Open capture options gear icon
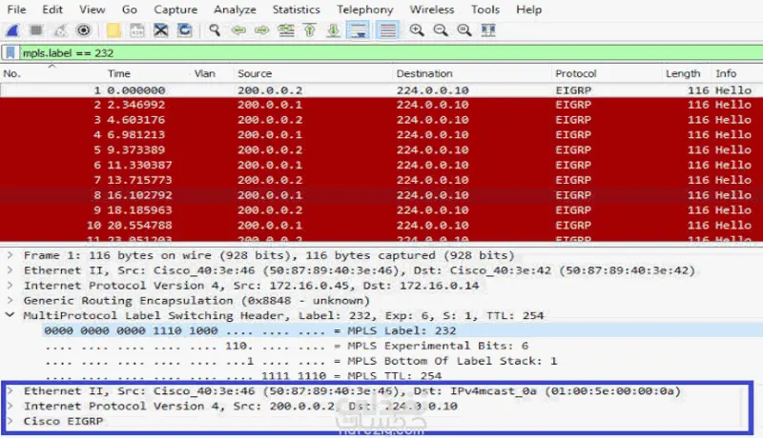Viewport: 763px width, 438px height. 84,30
